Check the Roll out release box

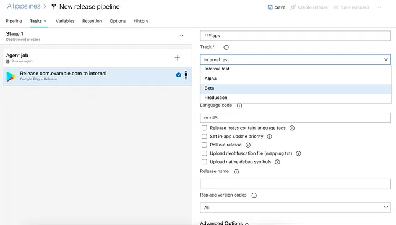click(x=204, y=145)
